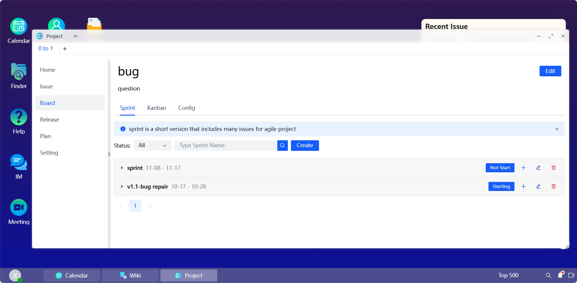Add an issue to the v1.1-bug repair sprint
This screenshot has height=283, width=577.
tap(523, 186)
